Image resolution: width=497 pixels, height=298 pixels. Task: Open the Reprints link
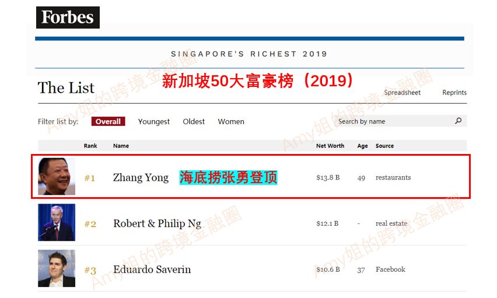coord(454,93)
